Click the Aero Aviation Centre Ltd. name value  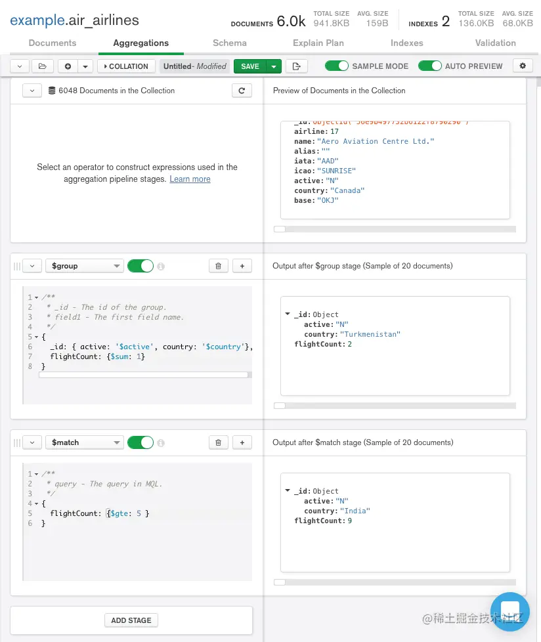pos(376,141)
